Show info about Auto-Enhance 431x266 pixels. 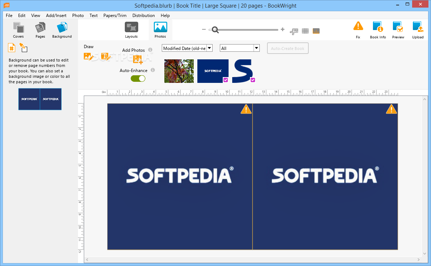[x=153, y=70]
